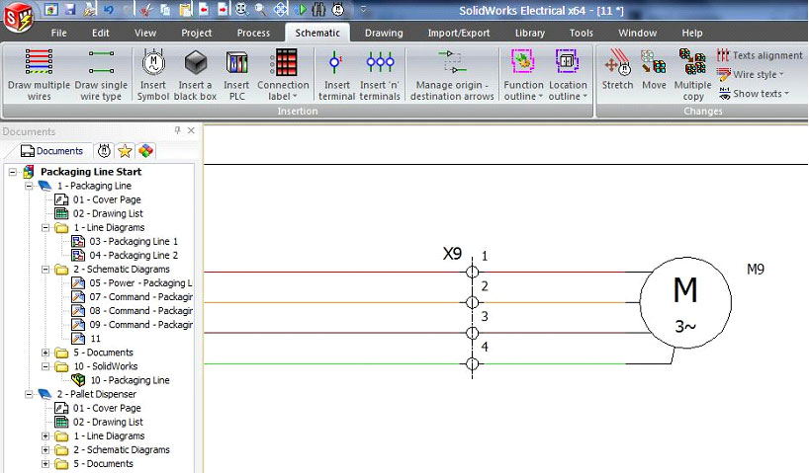
Task: Switch to the View tab
Action: (145, 33)
